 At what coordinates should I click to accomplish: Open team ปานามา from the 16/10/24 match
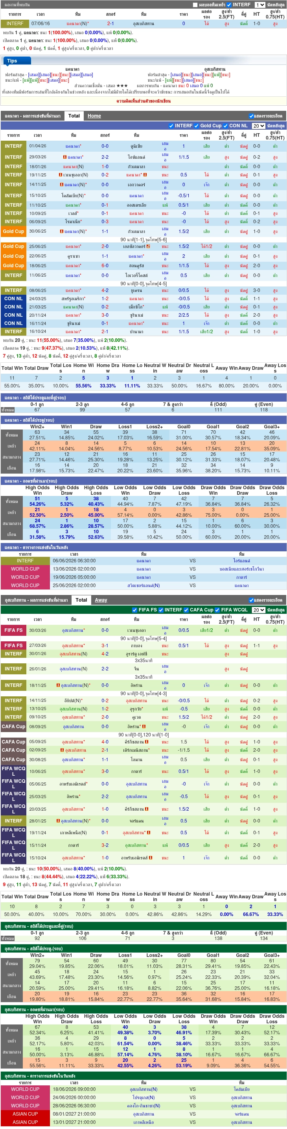tap(136, 332)
